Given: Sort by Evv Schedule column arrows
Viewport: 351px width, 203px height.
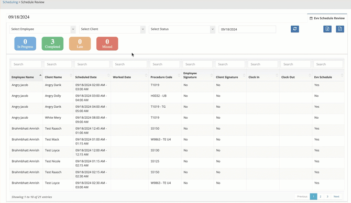Looking at the screenshot, I should [342, 75].
